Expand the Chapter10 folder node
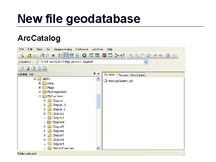 [x=45, y=105]
